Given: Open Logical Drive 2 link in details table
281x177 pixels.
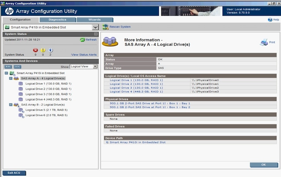Looking at the screenshot, I should pyautogui.click(x=136, y=84).
